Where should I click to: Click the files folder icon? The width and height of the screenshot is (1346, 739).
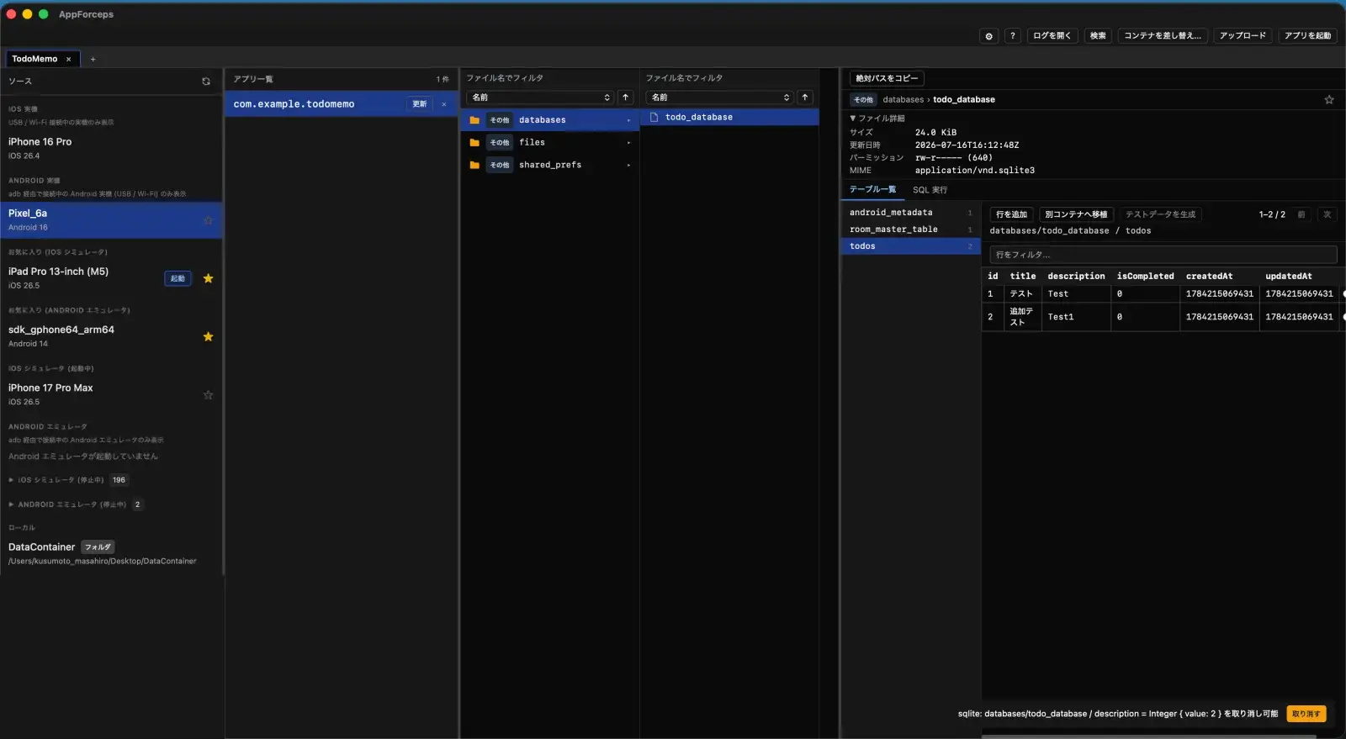click(474, 143)
